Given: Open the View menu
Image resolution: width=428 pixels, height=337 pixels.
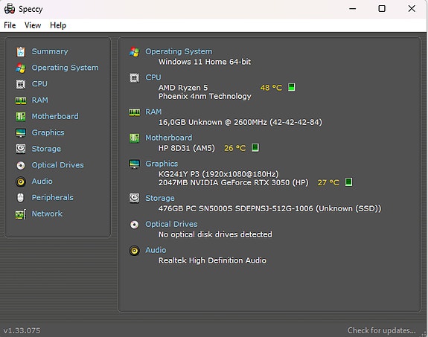Looking at the screenshot, I should 33,25.
